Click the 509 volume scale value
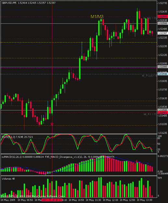This screenshot has width=168, height=203. [160, 178]
